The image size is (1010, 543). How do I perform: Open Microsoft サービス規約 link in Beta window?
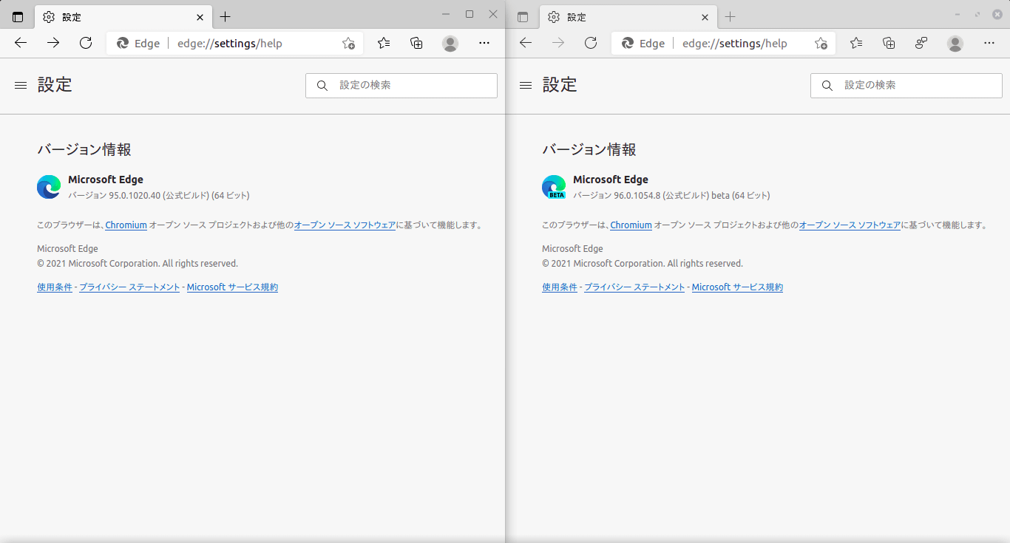coord(737,287)
